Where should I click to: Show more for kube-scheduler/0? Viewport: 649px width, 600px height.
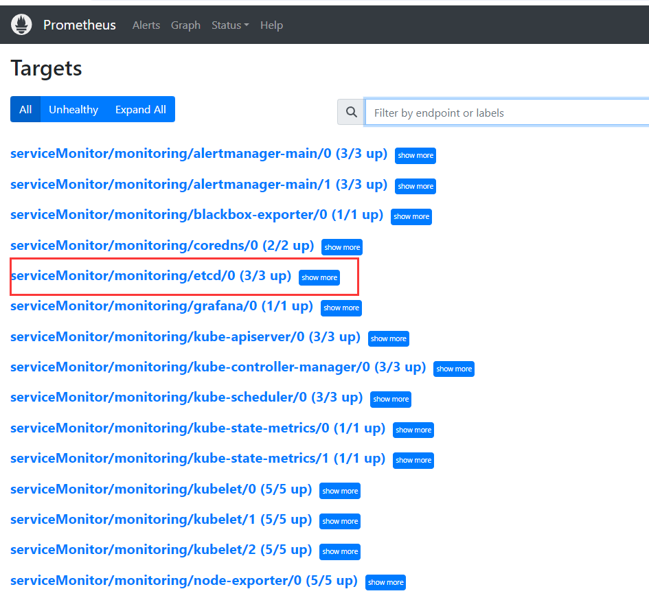tap(391, 400)
